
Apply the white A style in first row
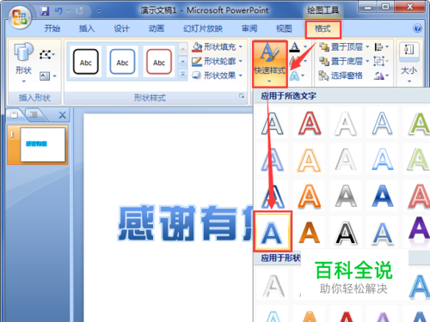coord(346,124)
